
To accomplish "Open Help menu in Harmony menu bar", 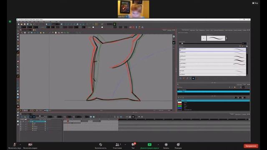I will click(58, 22).
